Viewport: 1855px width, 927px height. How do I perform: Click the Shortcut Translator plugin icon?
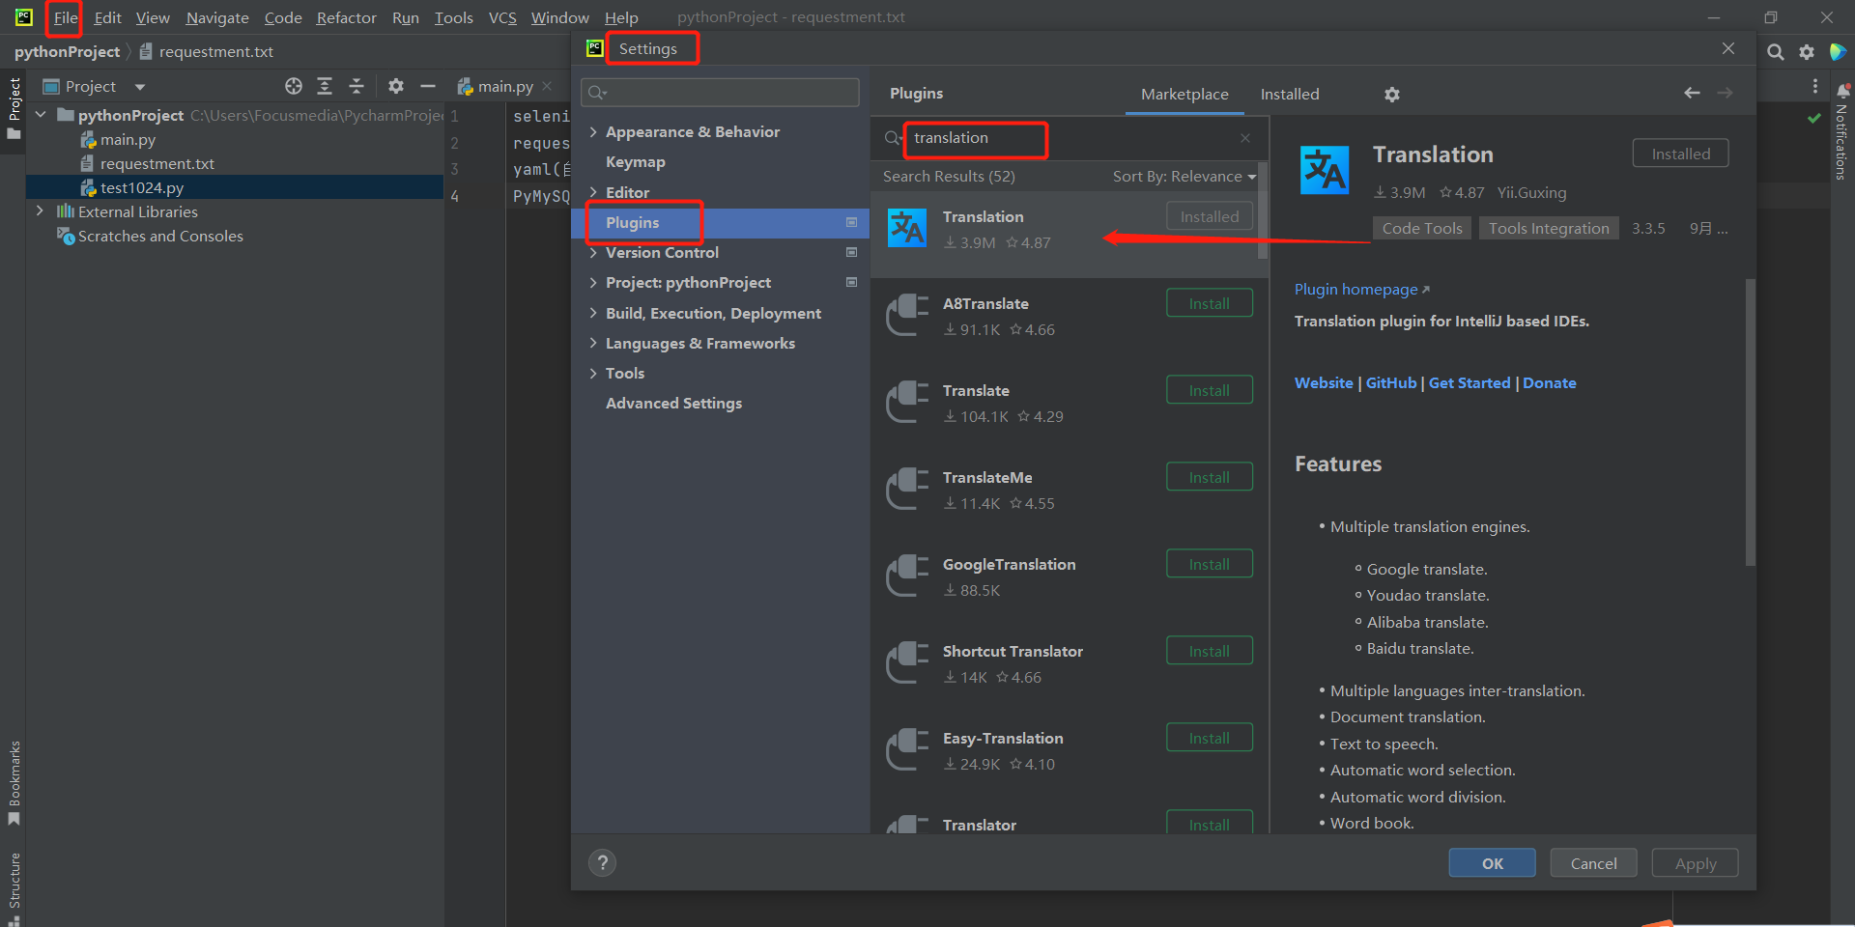tap(907, 662)
